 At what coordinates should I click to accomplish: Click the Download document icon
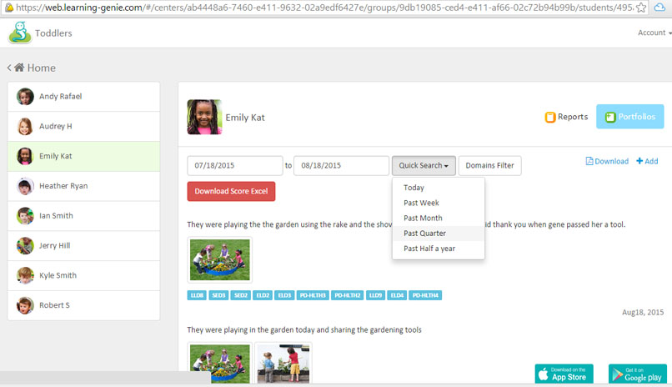click(x=589, y=161)
